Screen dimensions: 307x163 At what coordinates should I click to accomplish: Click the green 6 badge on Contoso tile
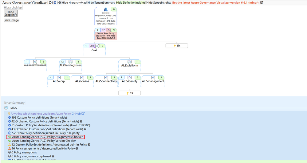tap(114, 9)
